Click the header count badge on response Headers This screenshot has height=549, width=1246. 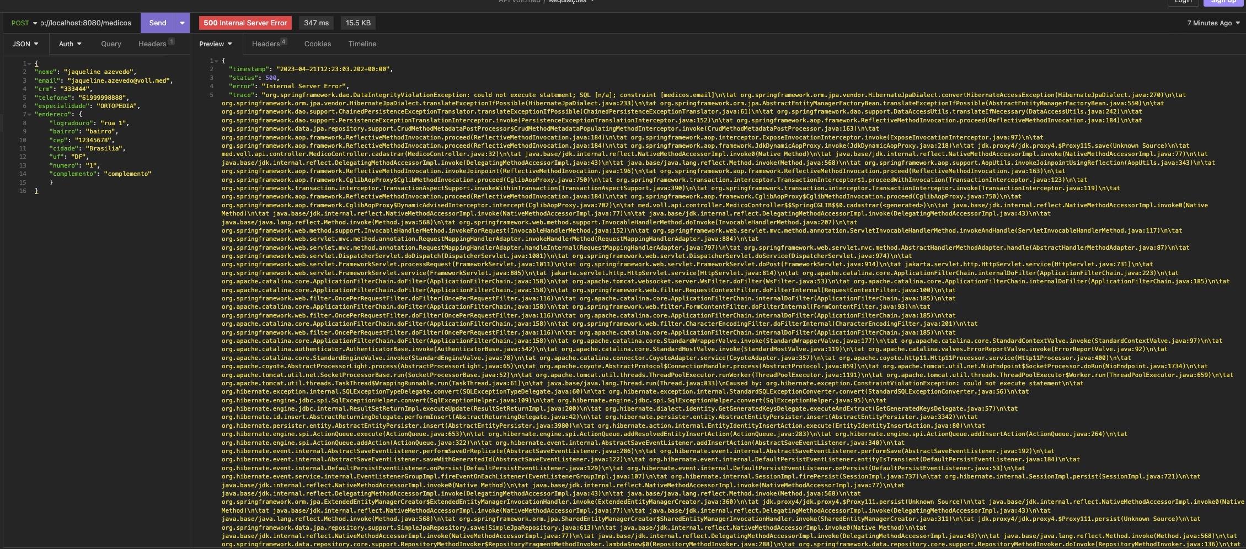pyautogui.click(x=284, y=41)
